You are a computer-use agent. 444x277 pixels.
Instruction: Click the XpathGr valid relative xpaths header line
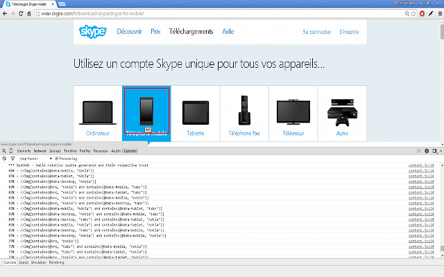[x=78, y=166]
